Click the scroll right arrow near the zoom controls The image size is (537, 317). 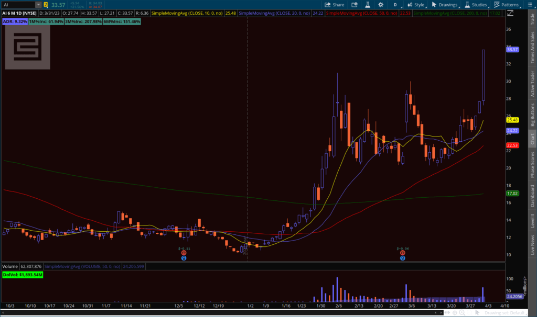[441, 313]
